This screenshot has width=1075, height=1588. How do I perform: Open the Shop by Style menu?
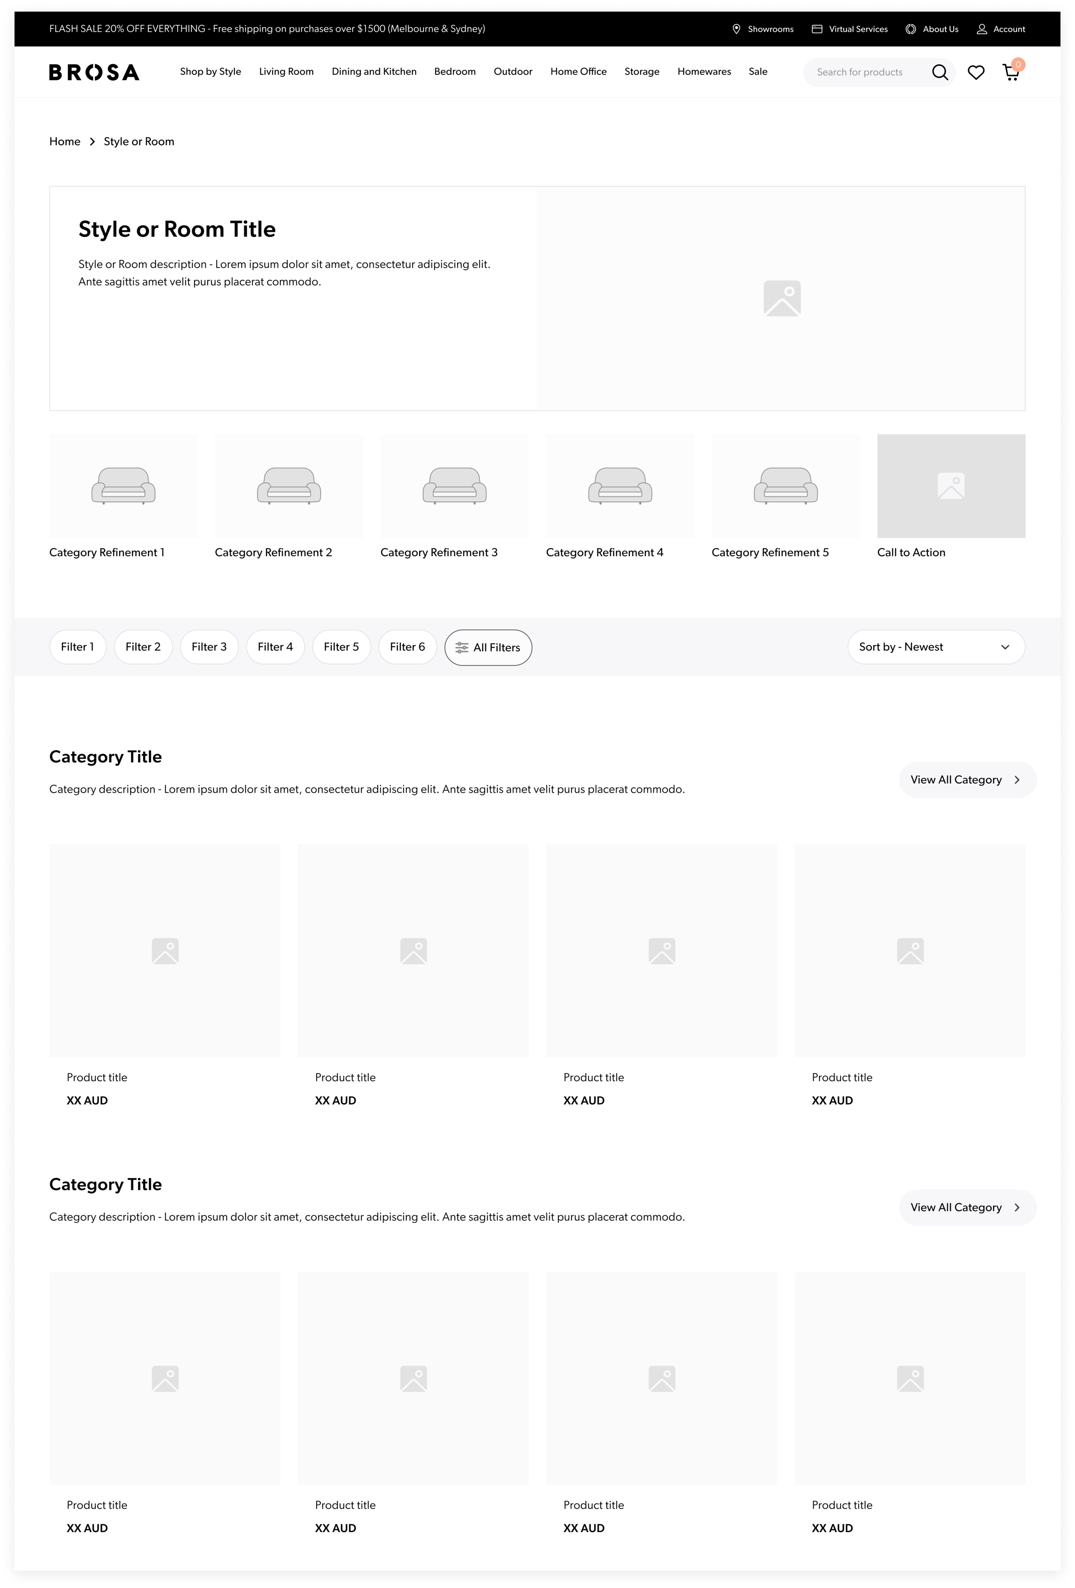click(211, 72)
